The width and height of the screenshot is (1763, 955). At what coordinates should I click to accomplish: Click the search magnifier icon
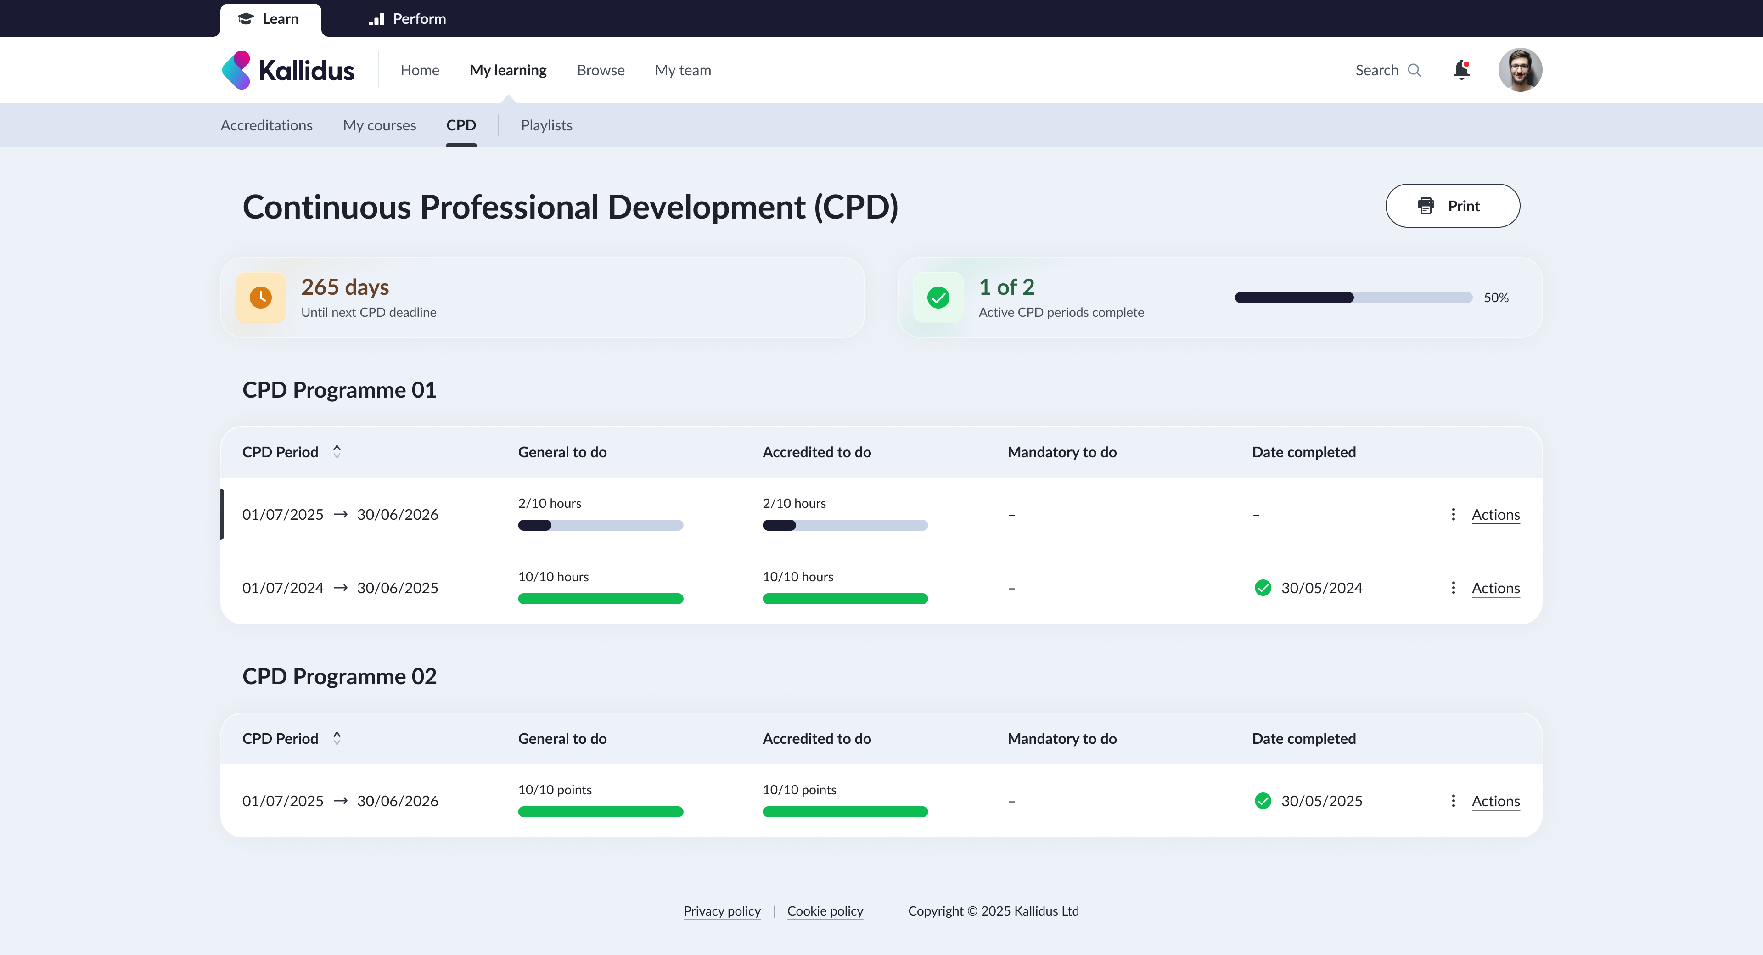pyautogui.click(x=1414, y=70)
